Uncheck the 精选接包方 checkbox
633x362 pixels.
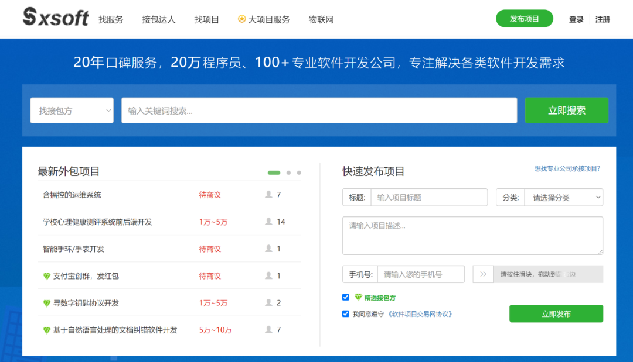[x=346, y=298]
